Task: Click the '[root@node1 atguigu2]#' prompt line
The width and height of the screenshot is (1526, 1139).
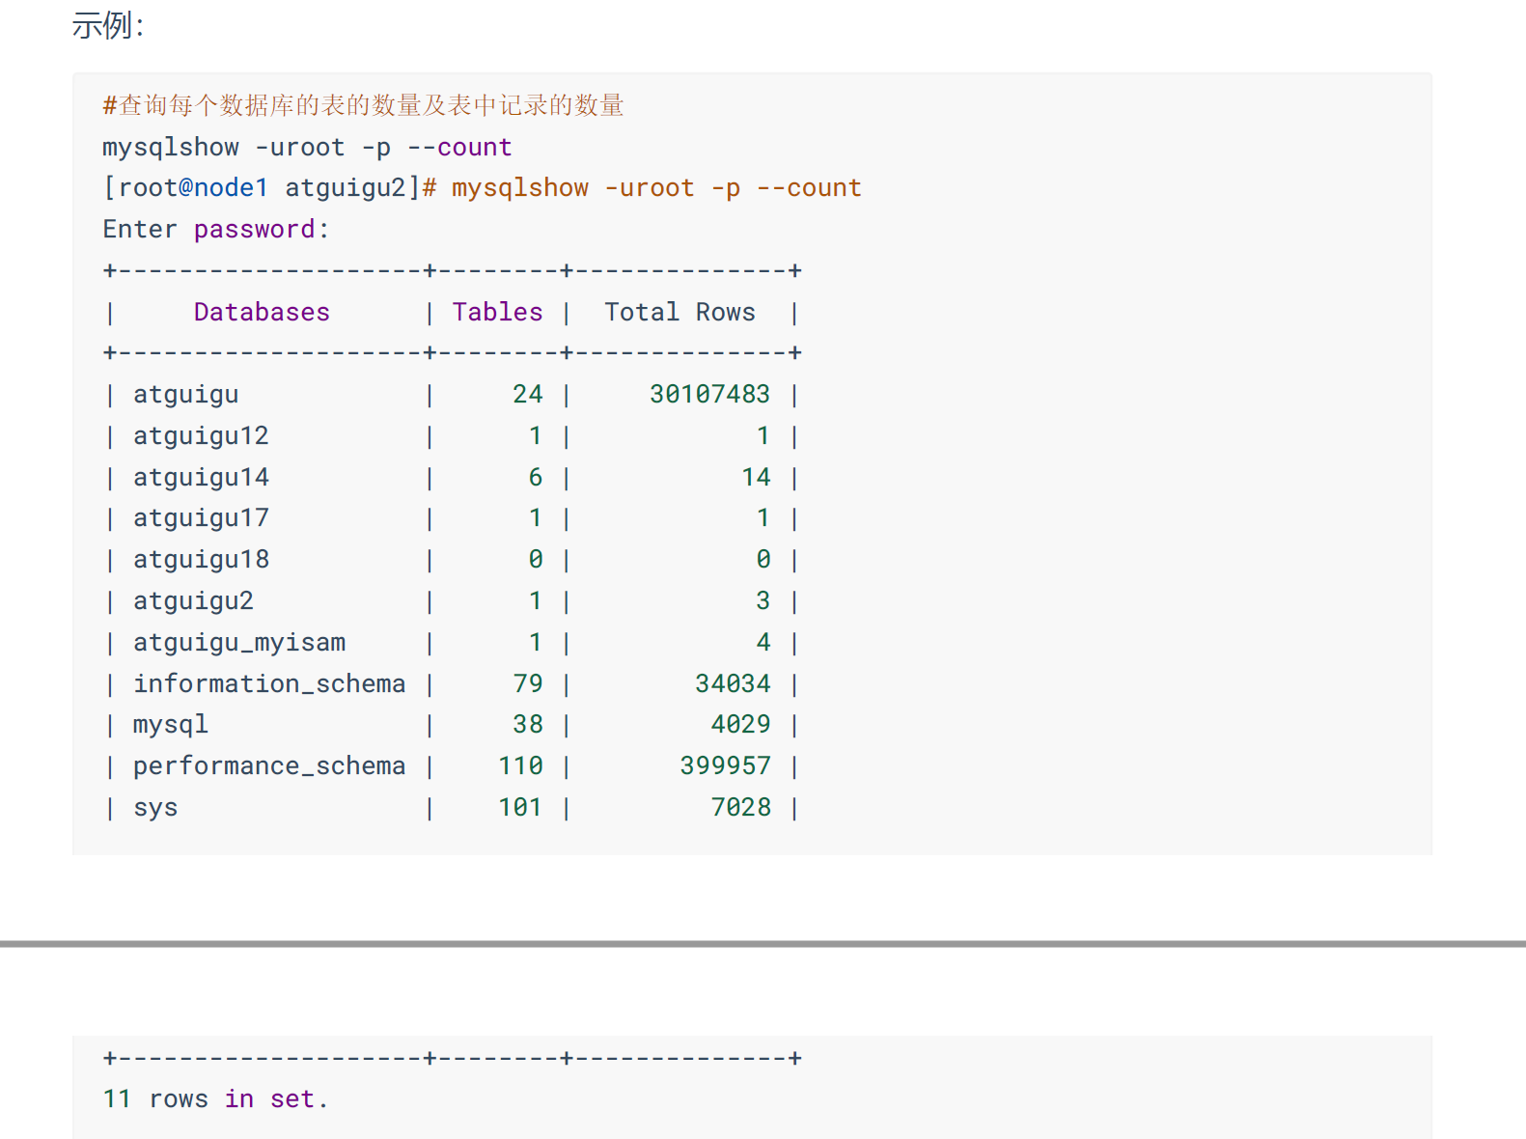Action: pyautogui.click(x=482, y=187)
